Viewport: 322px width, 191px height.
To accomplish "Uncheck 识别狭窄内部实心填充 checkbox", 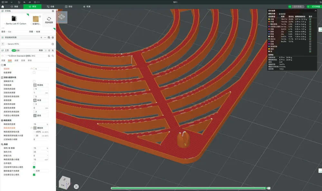I will tap(34, 167).
